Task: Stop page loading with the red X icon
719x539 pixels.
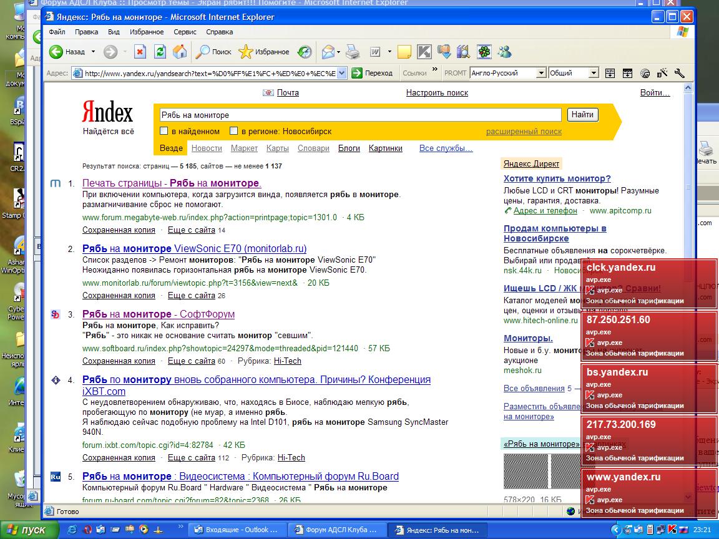Action: [x=140, y=52]
